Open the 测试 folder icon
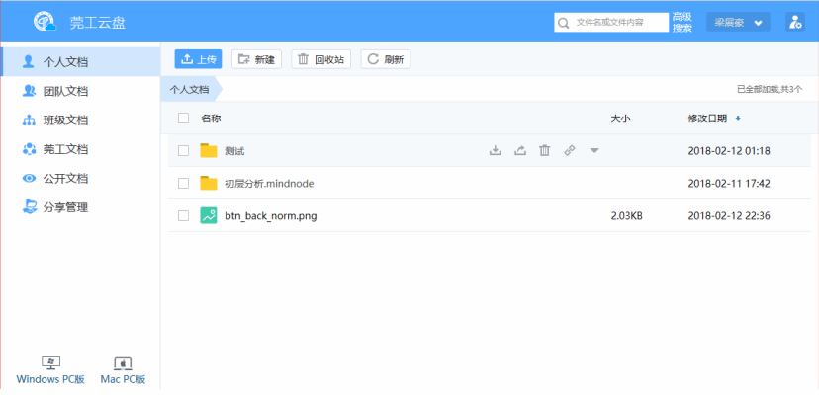This screenshot has width=819, height=395. pyautogui.click(x=209, y=150)
